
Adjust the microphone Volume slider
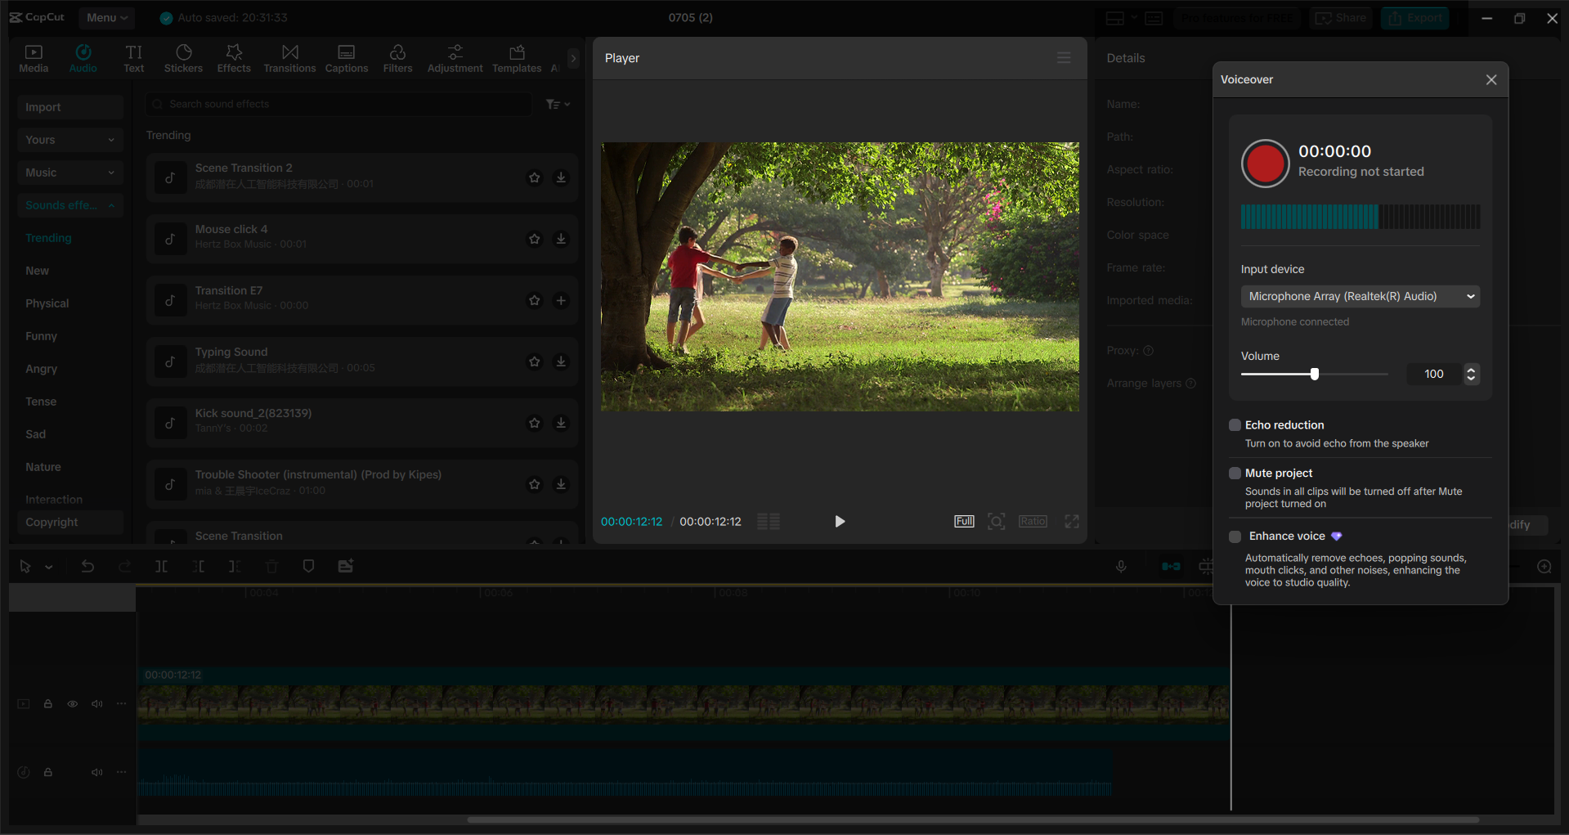click(x=1314, y=373)
